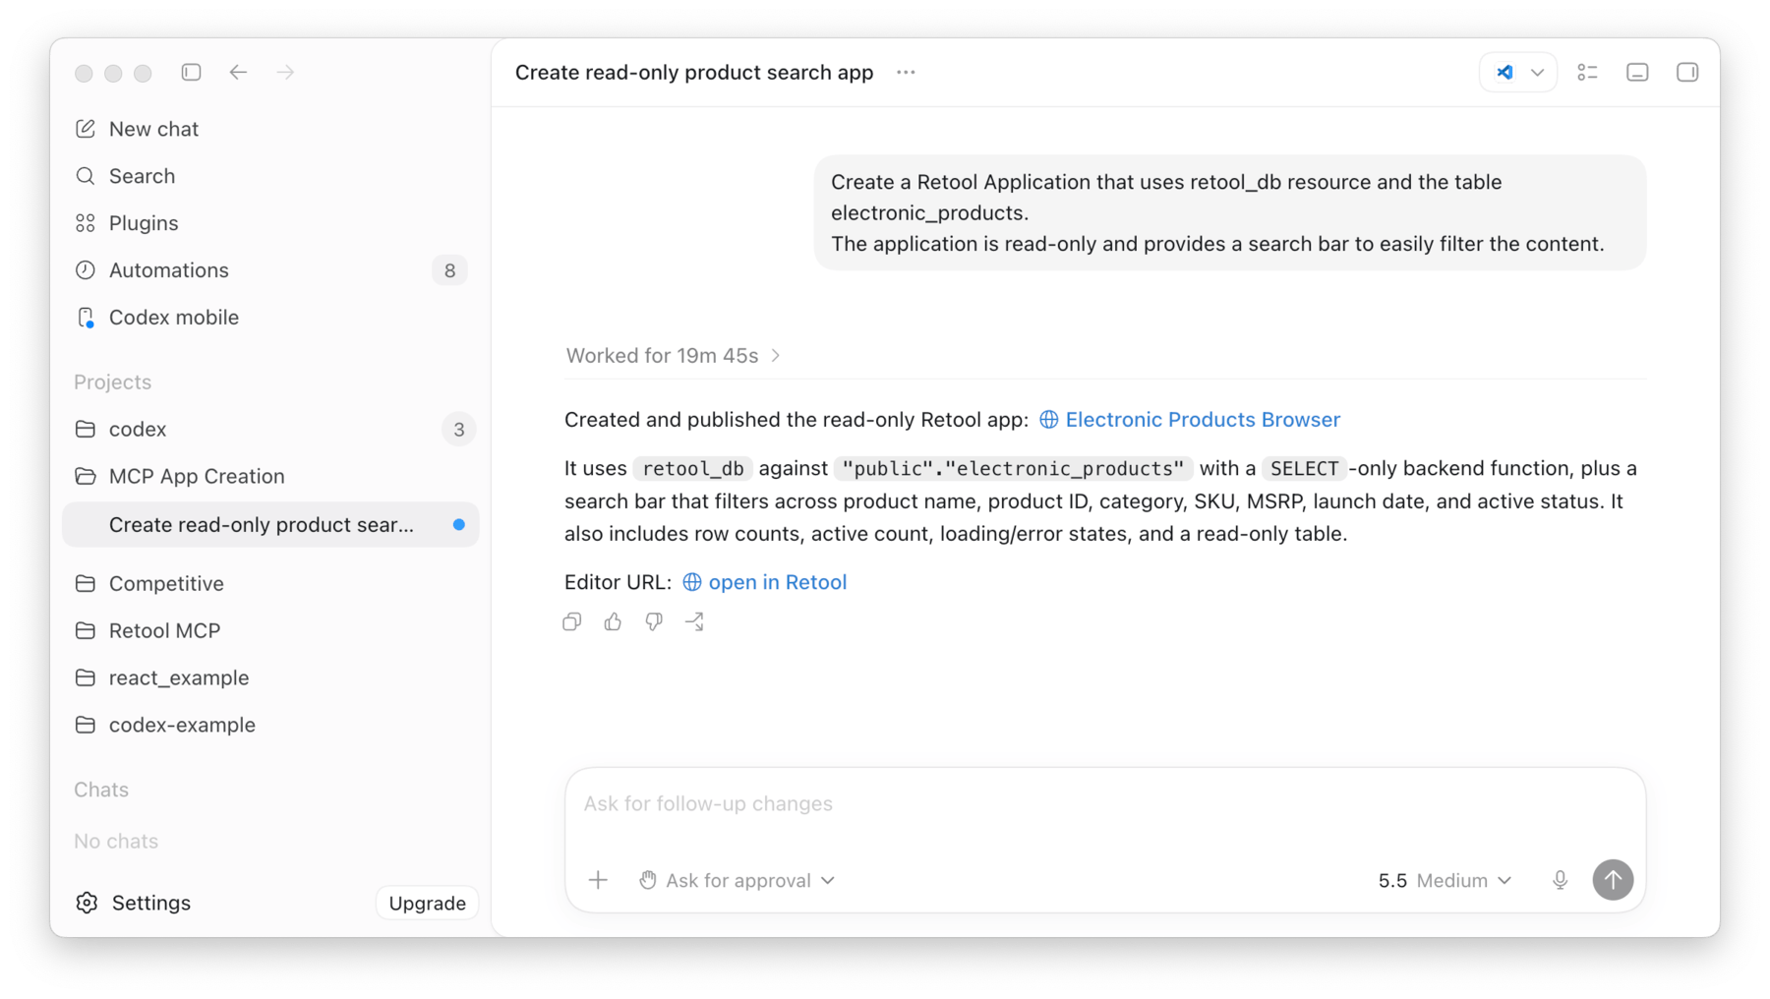Click the codex project count badge 3
This screenshot has height=999, width=1770.
[x=458, y=430]
